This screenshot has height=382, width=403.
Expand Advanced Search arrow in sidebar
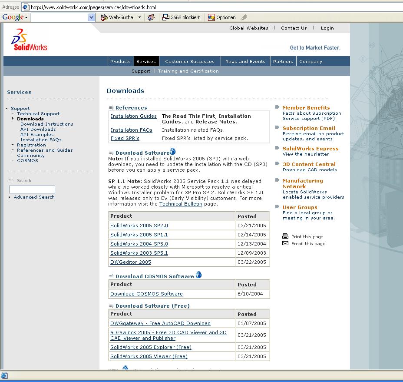coord(10,197)
